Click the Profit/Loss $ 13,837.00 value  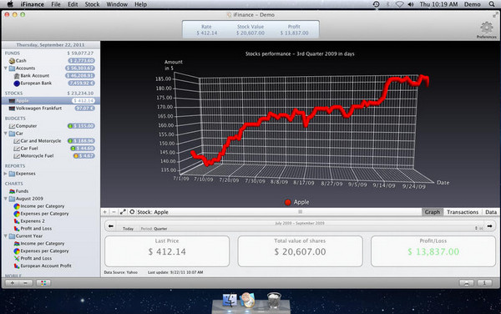pyautogui.click(x=433, y=251)
